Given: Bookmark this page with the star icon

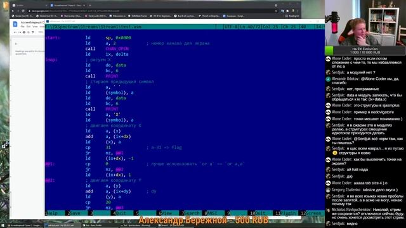Looking at the screenshot, I should pos(277,11).
